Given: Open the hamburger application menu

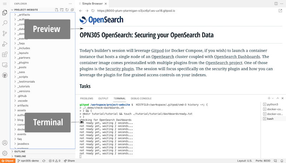Looking at the screenshot, I should 5,4.
